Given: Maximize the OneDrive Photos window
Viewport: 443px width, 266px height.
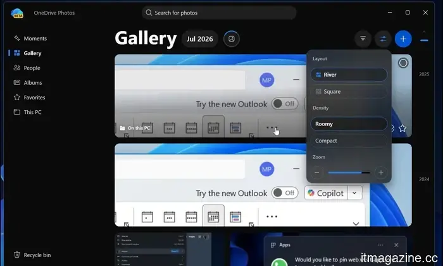Looking at the screenshot, I should click(x=408, y=13).
